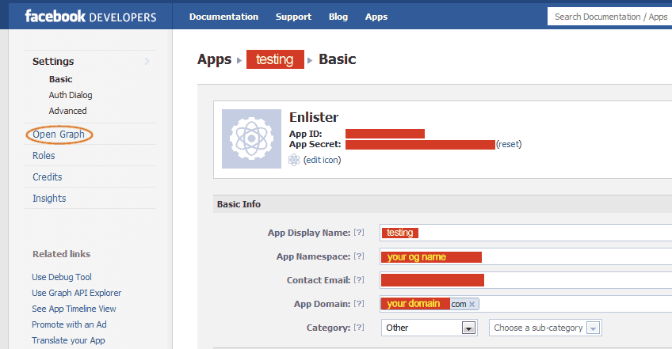This screenshot has width=672, height=349.
Task: Open the Credits section
Action: pyautogui.click(x=47, y=176)
